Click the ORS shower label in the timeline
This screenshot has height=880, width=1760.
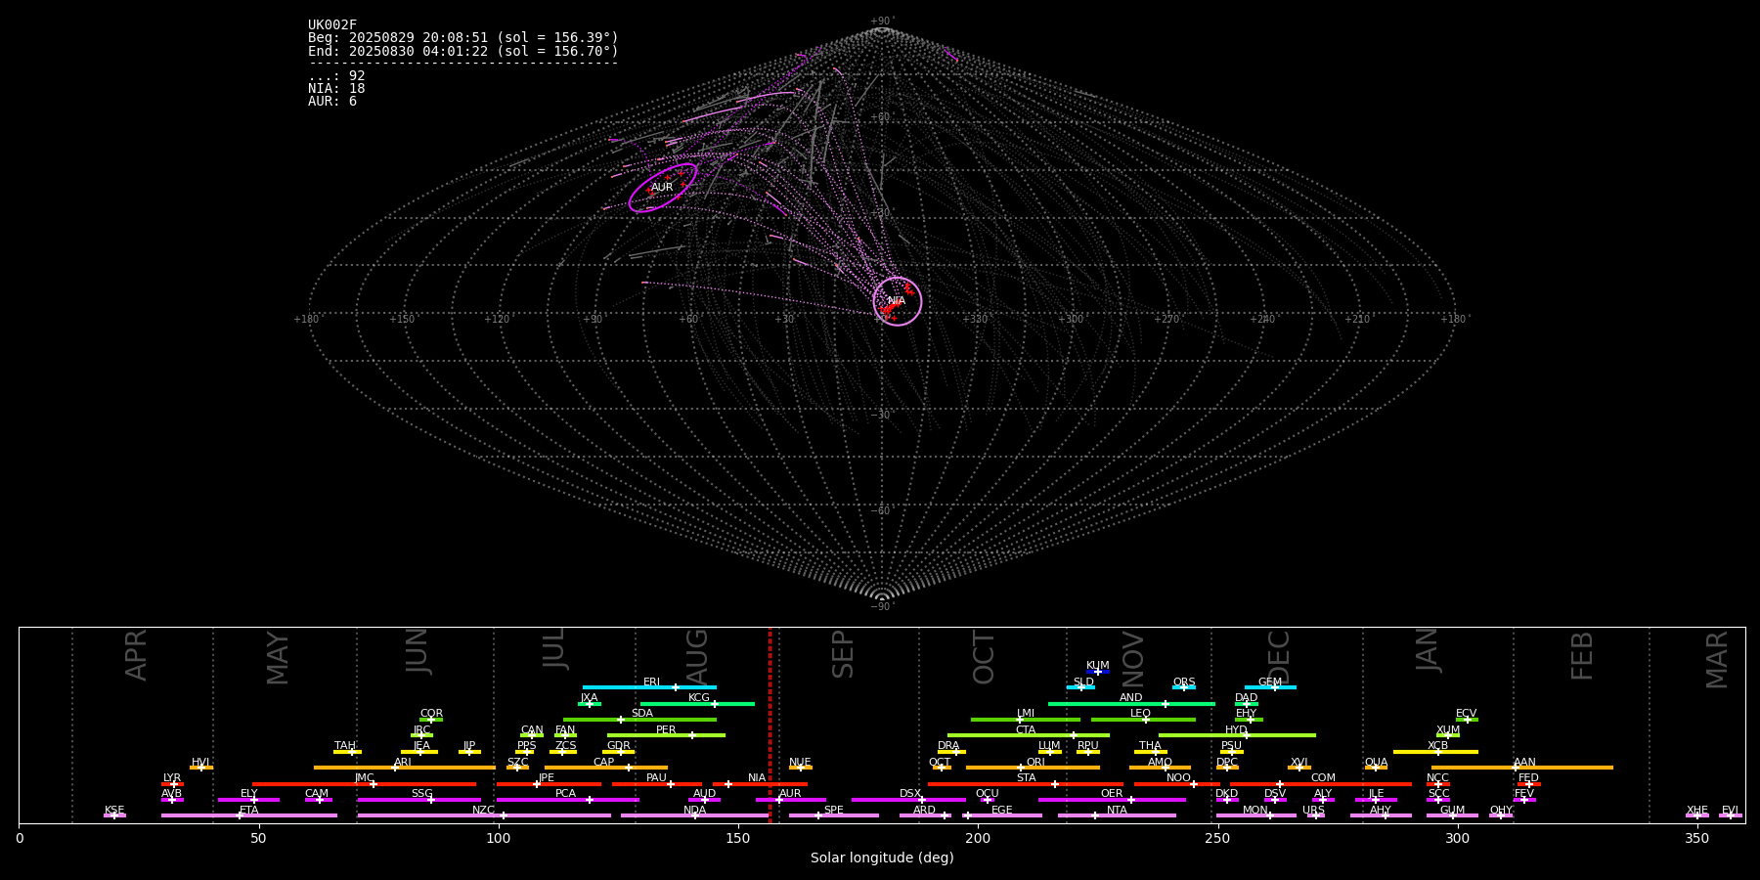coord(1184,682)
